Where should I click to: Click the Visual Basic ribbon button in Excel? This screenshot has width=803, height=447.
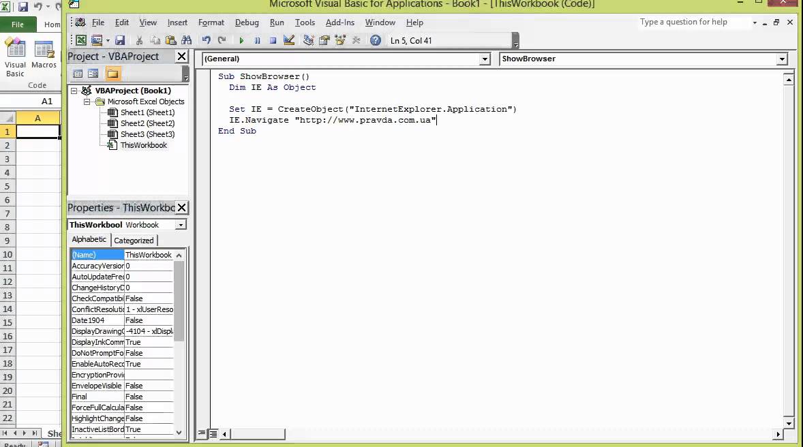point(15,58)
